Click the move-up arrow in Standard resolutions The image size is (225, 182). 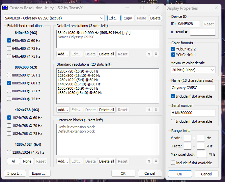coord(149,110)
